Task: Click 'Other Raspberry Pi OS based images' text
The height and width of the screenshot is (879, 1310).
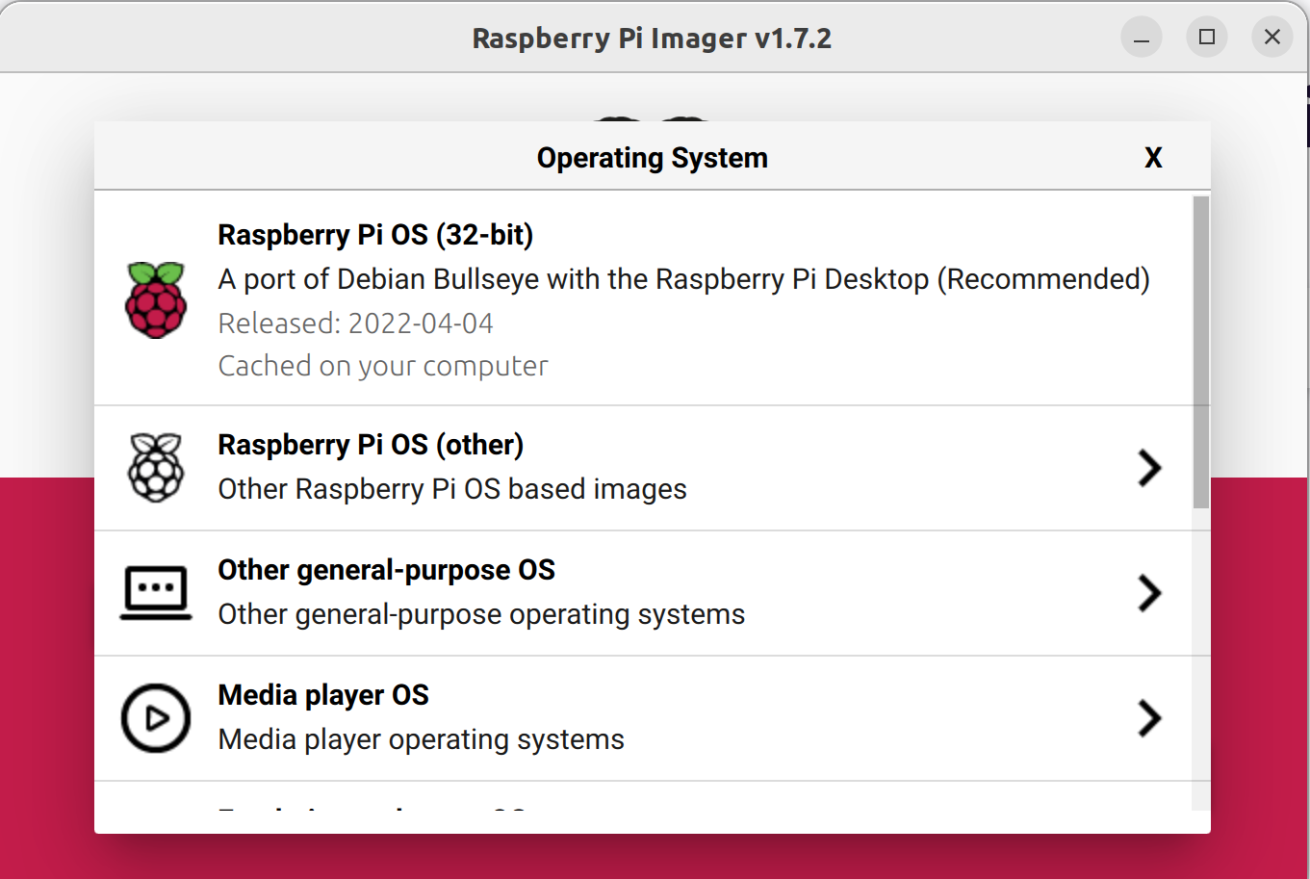Action: (452, 489)
